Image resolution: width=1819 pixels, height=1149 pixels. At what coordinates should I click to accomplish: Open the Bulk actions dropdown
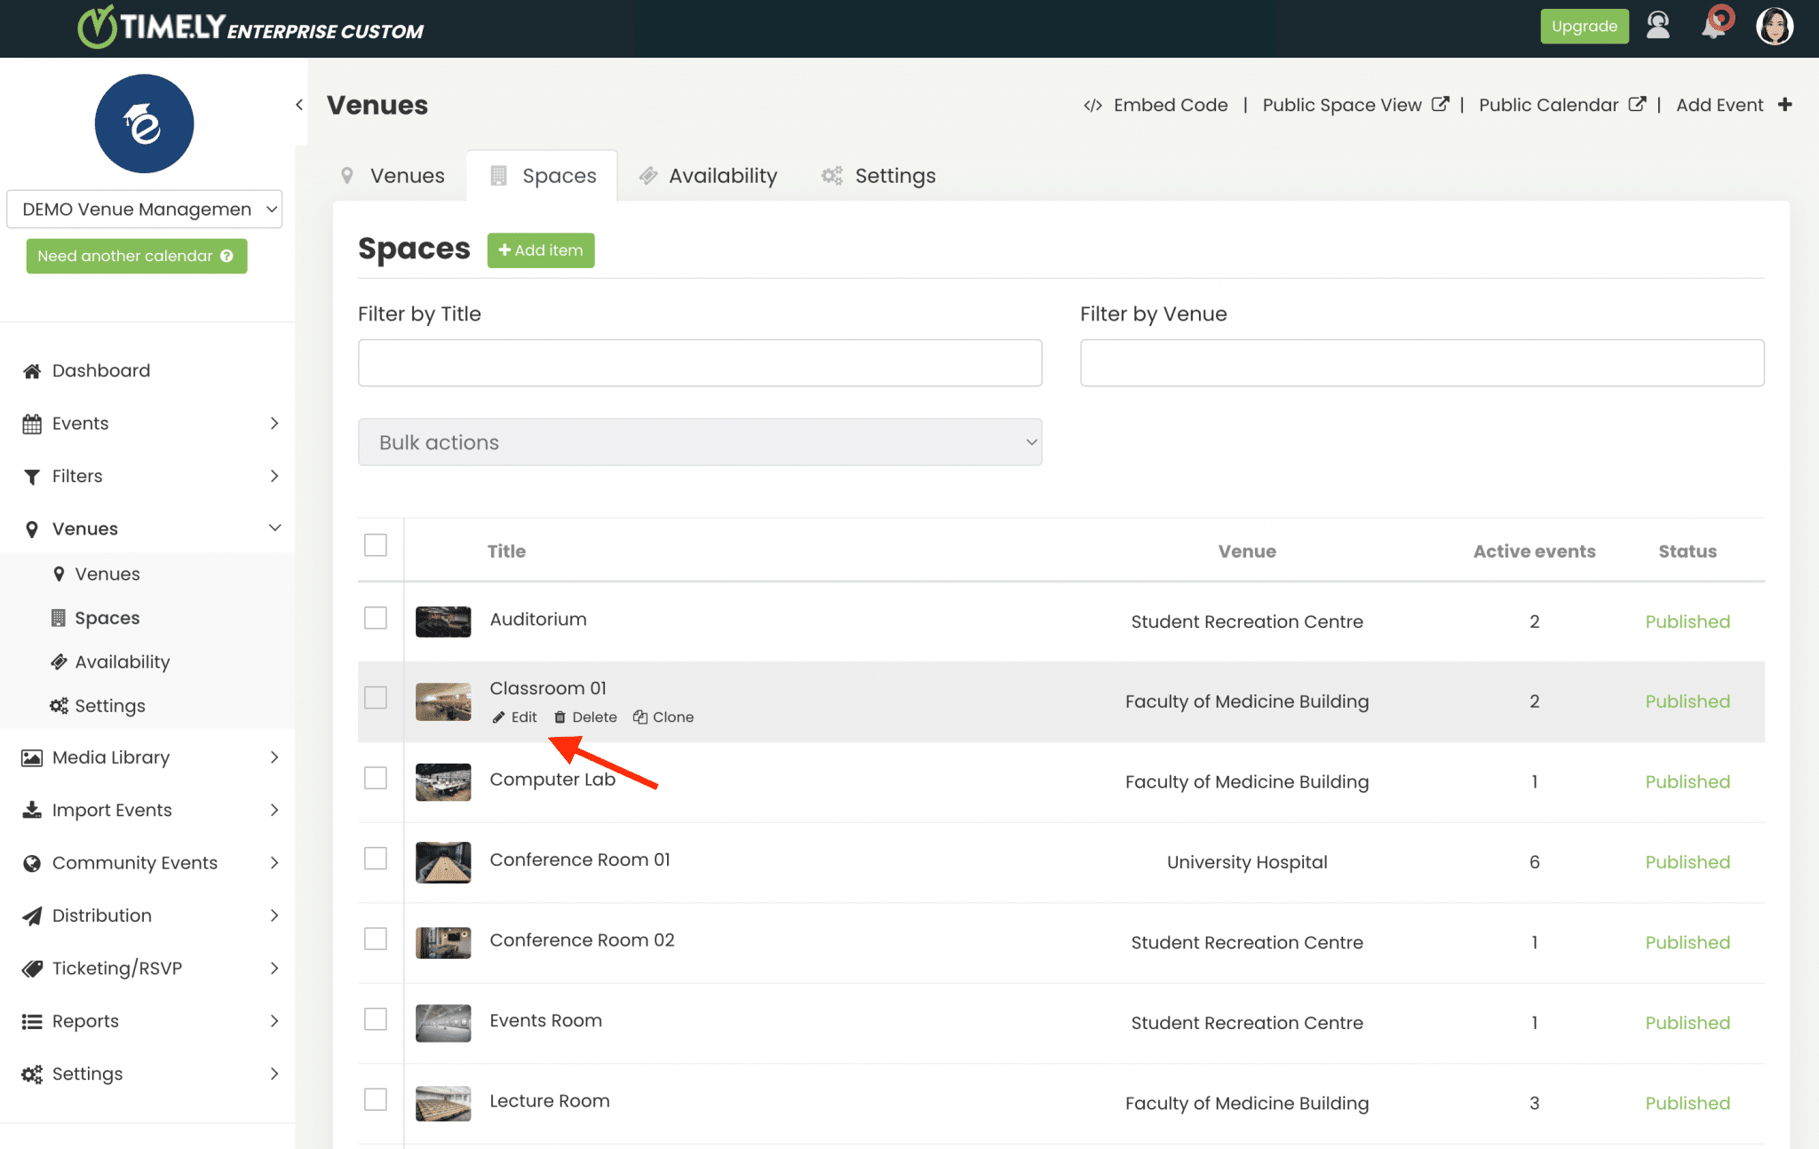(x=700, y=441)
